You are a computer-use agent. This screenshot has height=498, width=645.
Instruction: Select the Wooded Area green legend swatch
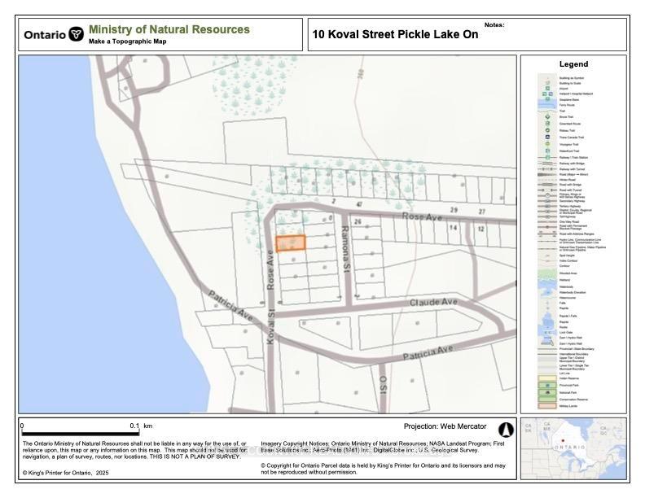pyautogui.click(x=547, y=273)
